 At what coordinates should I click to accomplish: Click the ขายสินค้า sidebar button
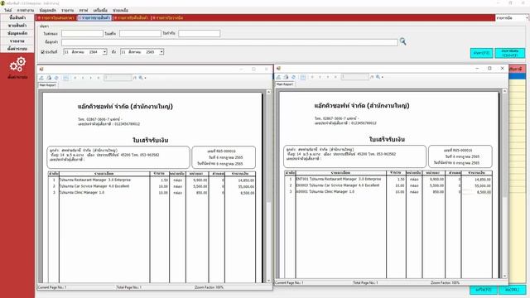pyautogui.click(x=17, y=26)
